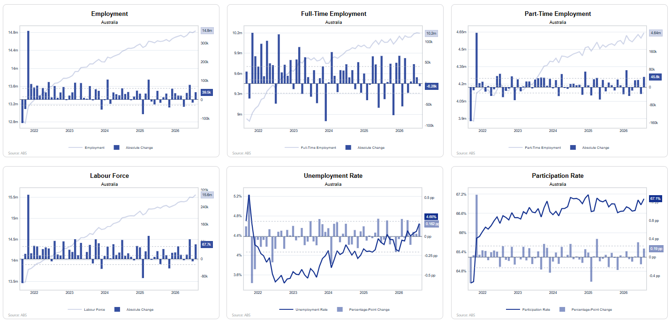The image size is (672, 322).
Task: Select the Labour Force chart title
Action: pos(110,176)
